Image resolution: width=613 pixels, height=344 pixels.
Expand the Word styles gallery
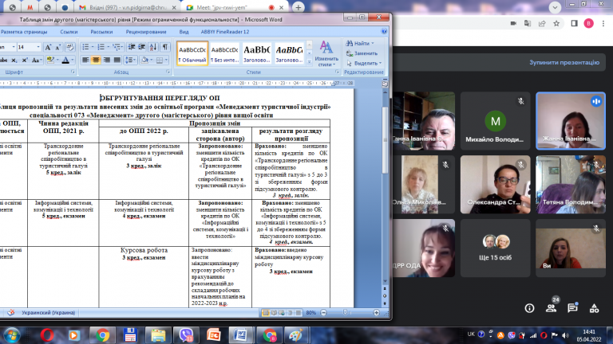tap(307, 61)
